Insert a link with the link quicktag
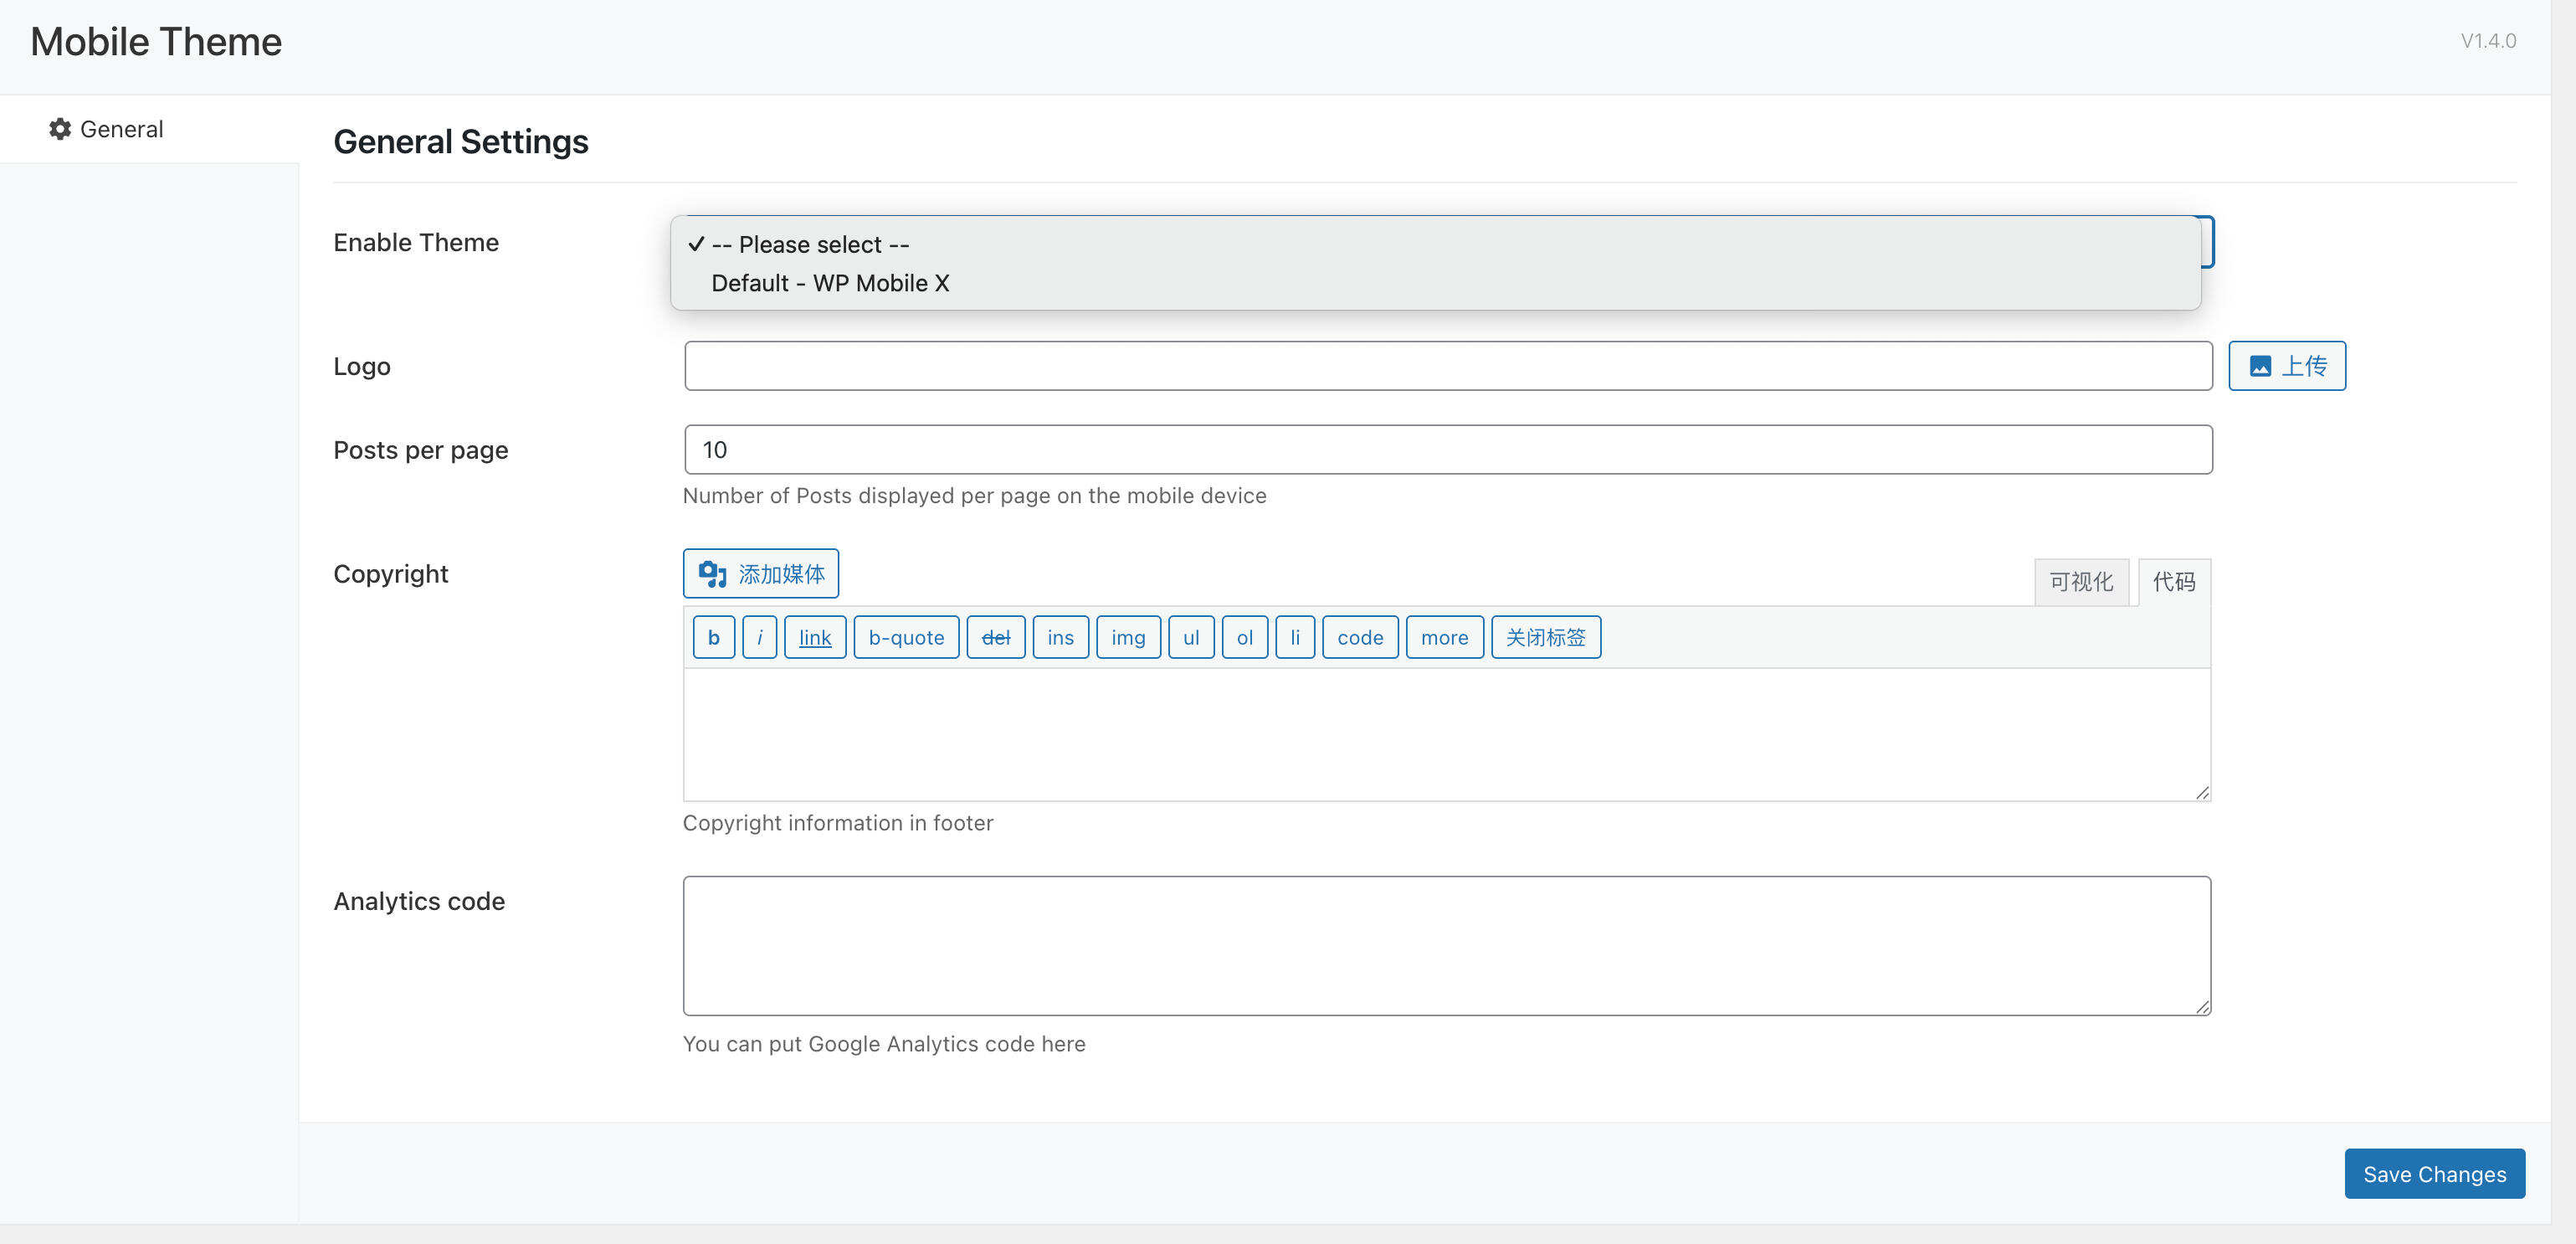Screen dimensions: 2576x1244 814,638
